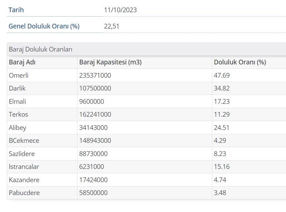
Task: Select Alibey capacity value 34143000
Action: pos(93,128)
